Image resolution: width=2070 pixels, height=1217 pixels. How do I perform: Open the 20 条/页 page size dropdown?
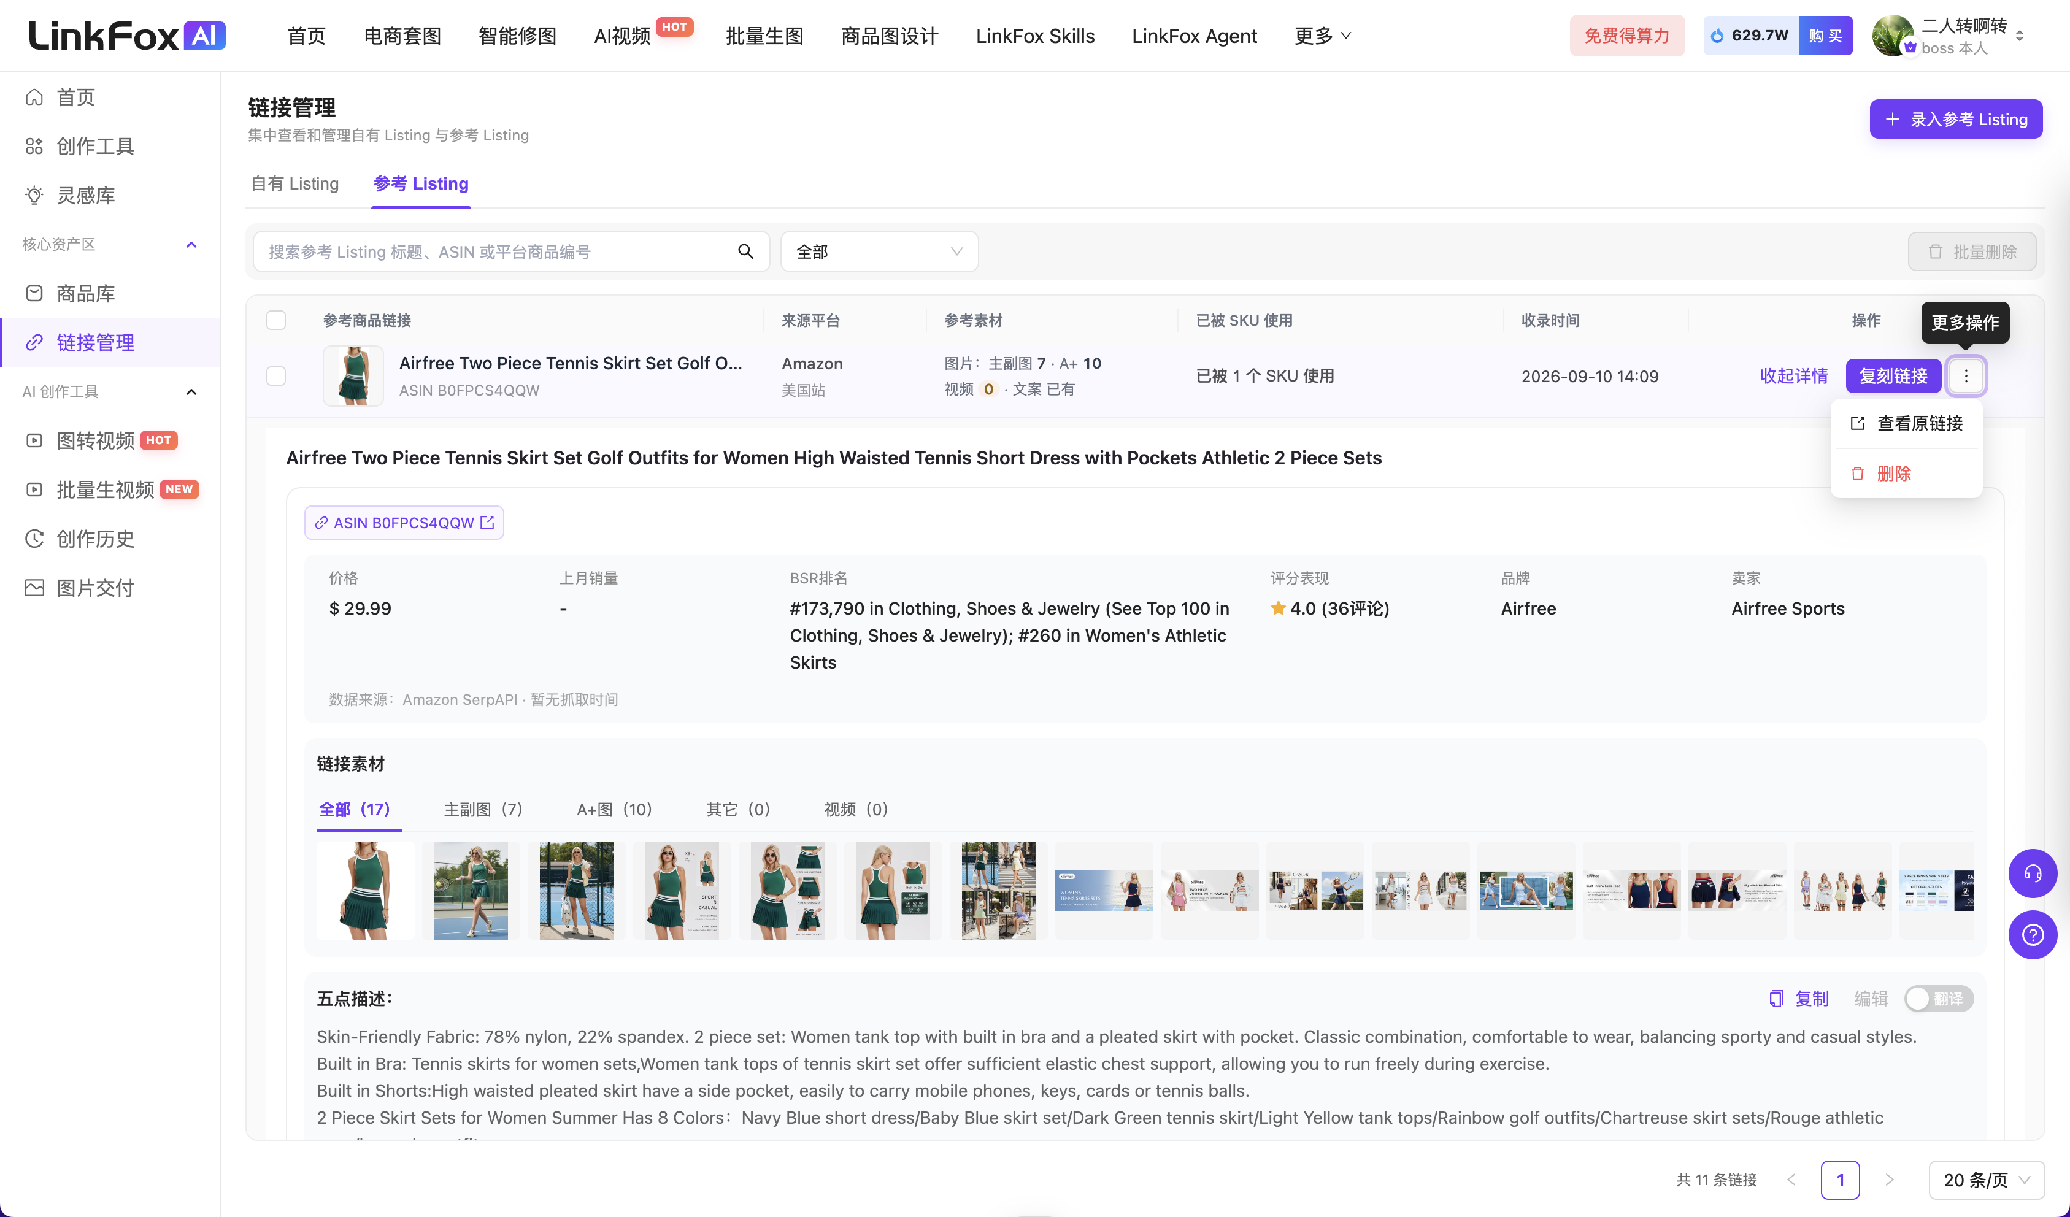click(x=1985, y=1180)
